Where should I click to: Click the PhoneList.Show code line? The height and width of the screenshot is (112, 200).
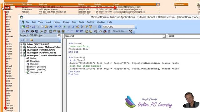point(78,49)
